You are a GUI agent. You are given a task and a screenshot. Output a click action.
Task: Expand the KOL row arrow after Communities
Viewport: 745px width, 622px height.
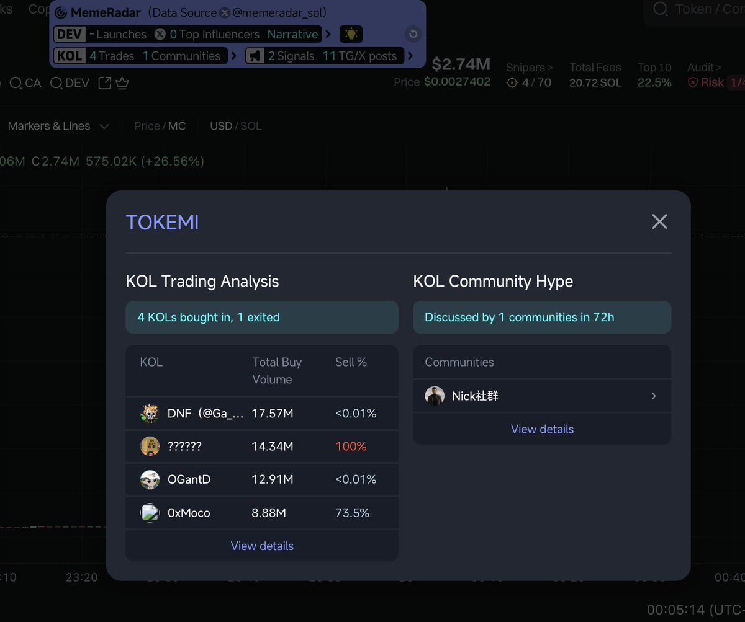tap(233, 56)
